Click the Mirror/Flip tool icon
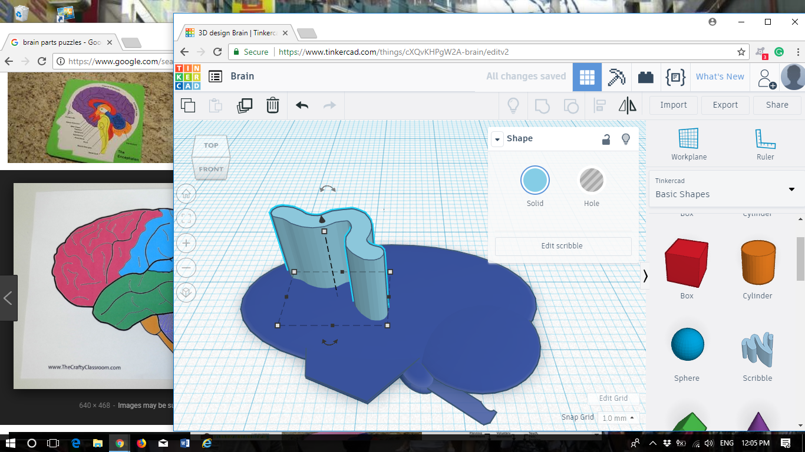The image size is (805, 452). pos(628,105)
